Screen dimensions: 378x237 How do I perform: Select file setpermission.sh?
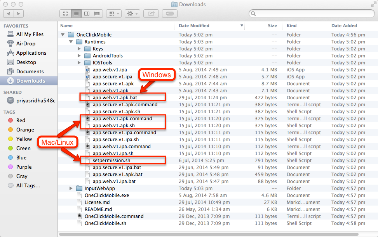pyautogui.click(x=111, y=160)
